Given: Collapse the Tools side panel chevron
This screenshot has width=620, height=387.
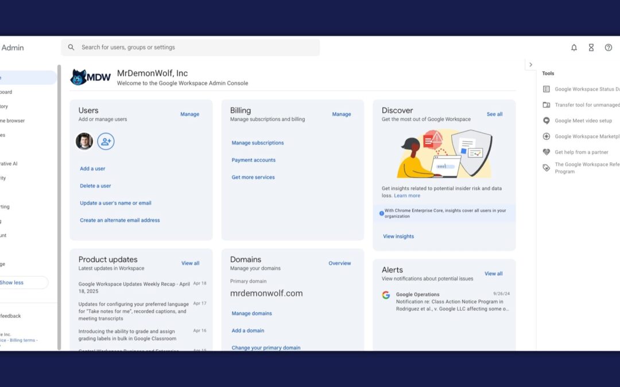Looking at the screenshot, I should click(x=530, y=65).
